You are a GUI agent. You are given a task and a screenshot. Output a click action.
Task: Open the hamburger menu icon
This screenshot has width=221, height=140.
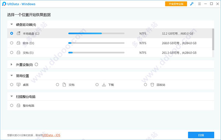pyautogui.click(x=199, y=4)
